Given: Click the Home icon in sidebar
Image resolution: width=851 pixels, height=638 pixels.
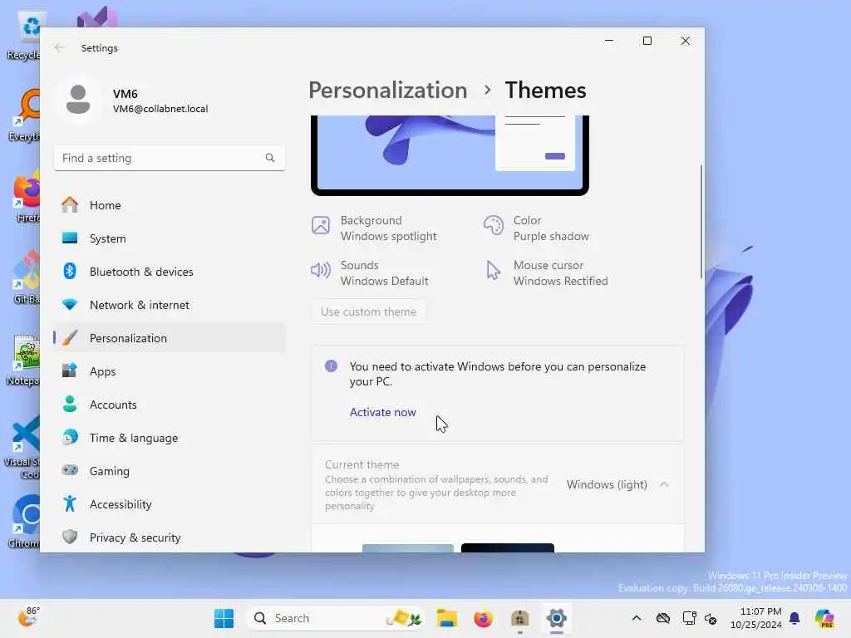Looking at the screenshot, I should coord(70,205).
